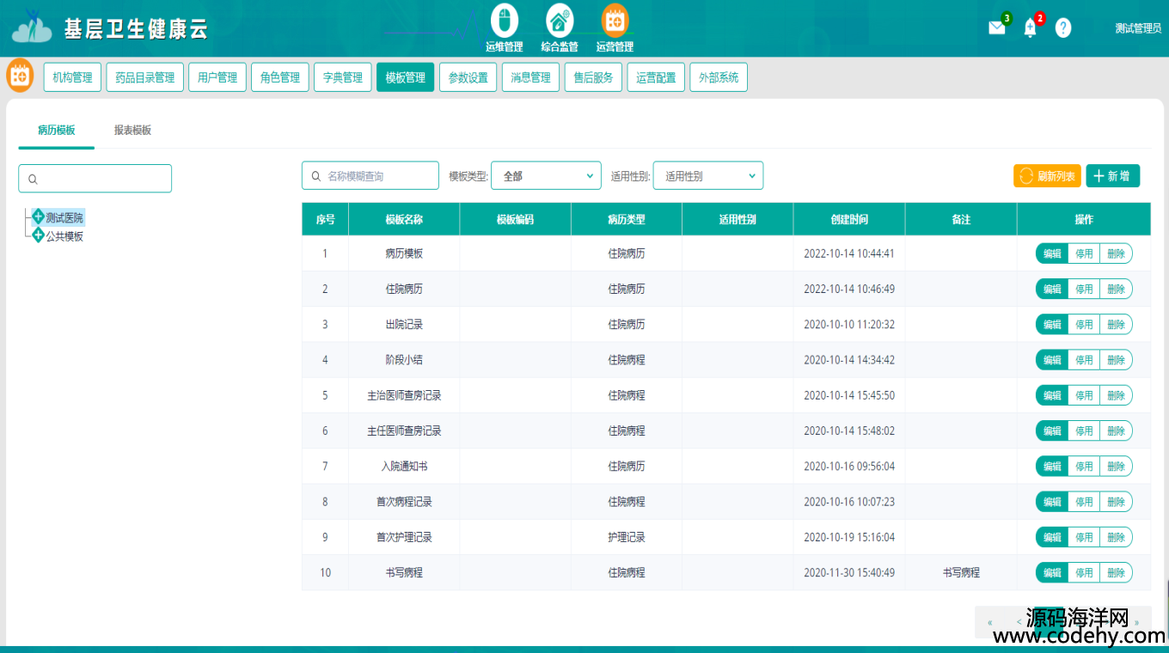
Task: Click the 名称模糊查询 search field
Action: coord(370,175)
